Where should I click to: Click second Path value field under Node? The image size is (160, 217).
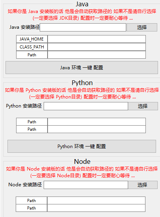96,208
